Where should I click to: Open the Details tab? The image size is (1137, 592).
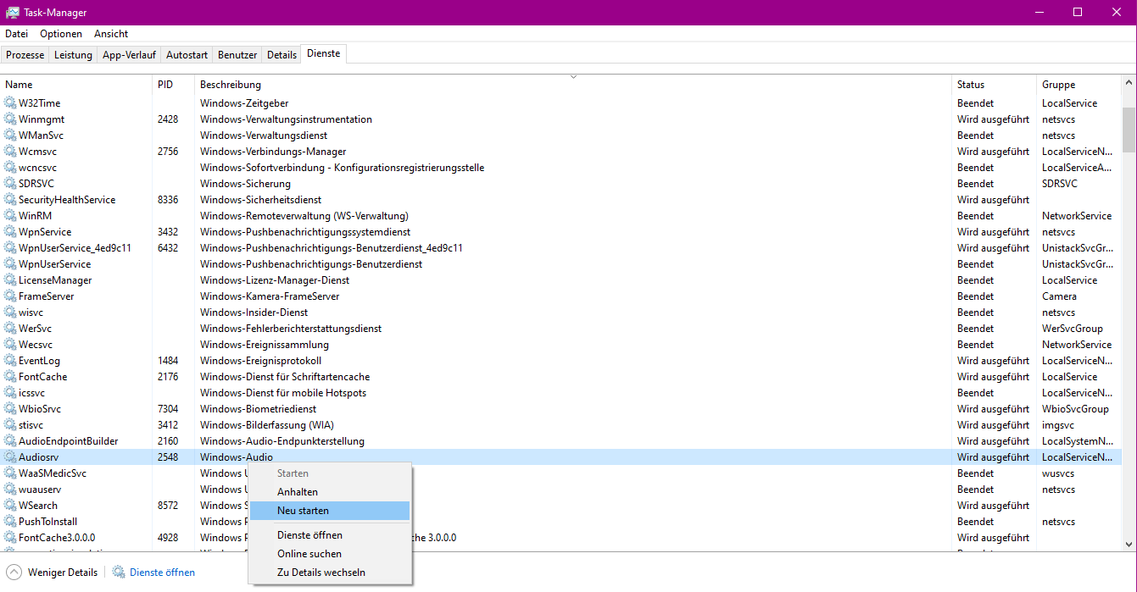point(281,55)
